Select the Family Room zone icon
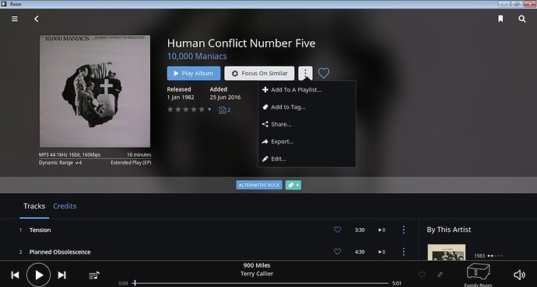This screenshot has height=287, width=537. (x=479, y=272)
